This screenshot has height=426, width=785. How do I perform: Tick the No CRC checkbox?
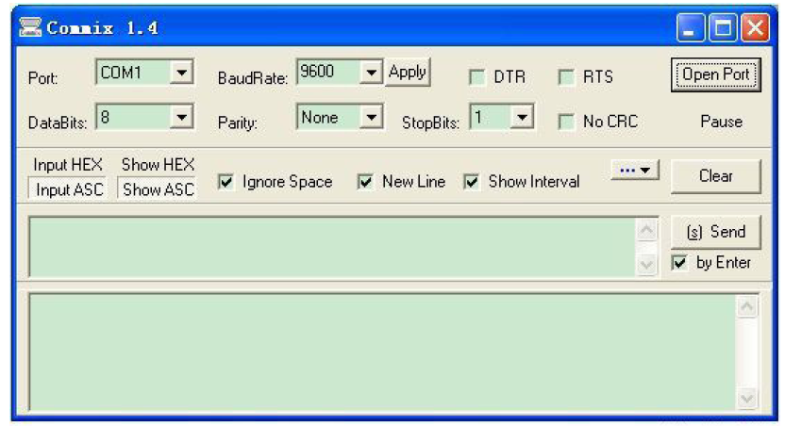566,122
